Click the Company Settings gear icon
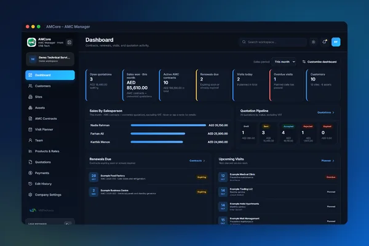 (x=30, y=195)
